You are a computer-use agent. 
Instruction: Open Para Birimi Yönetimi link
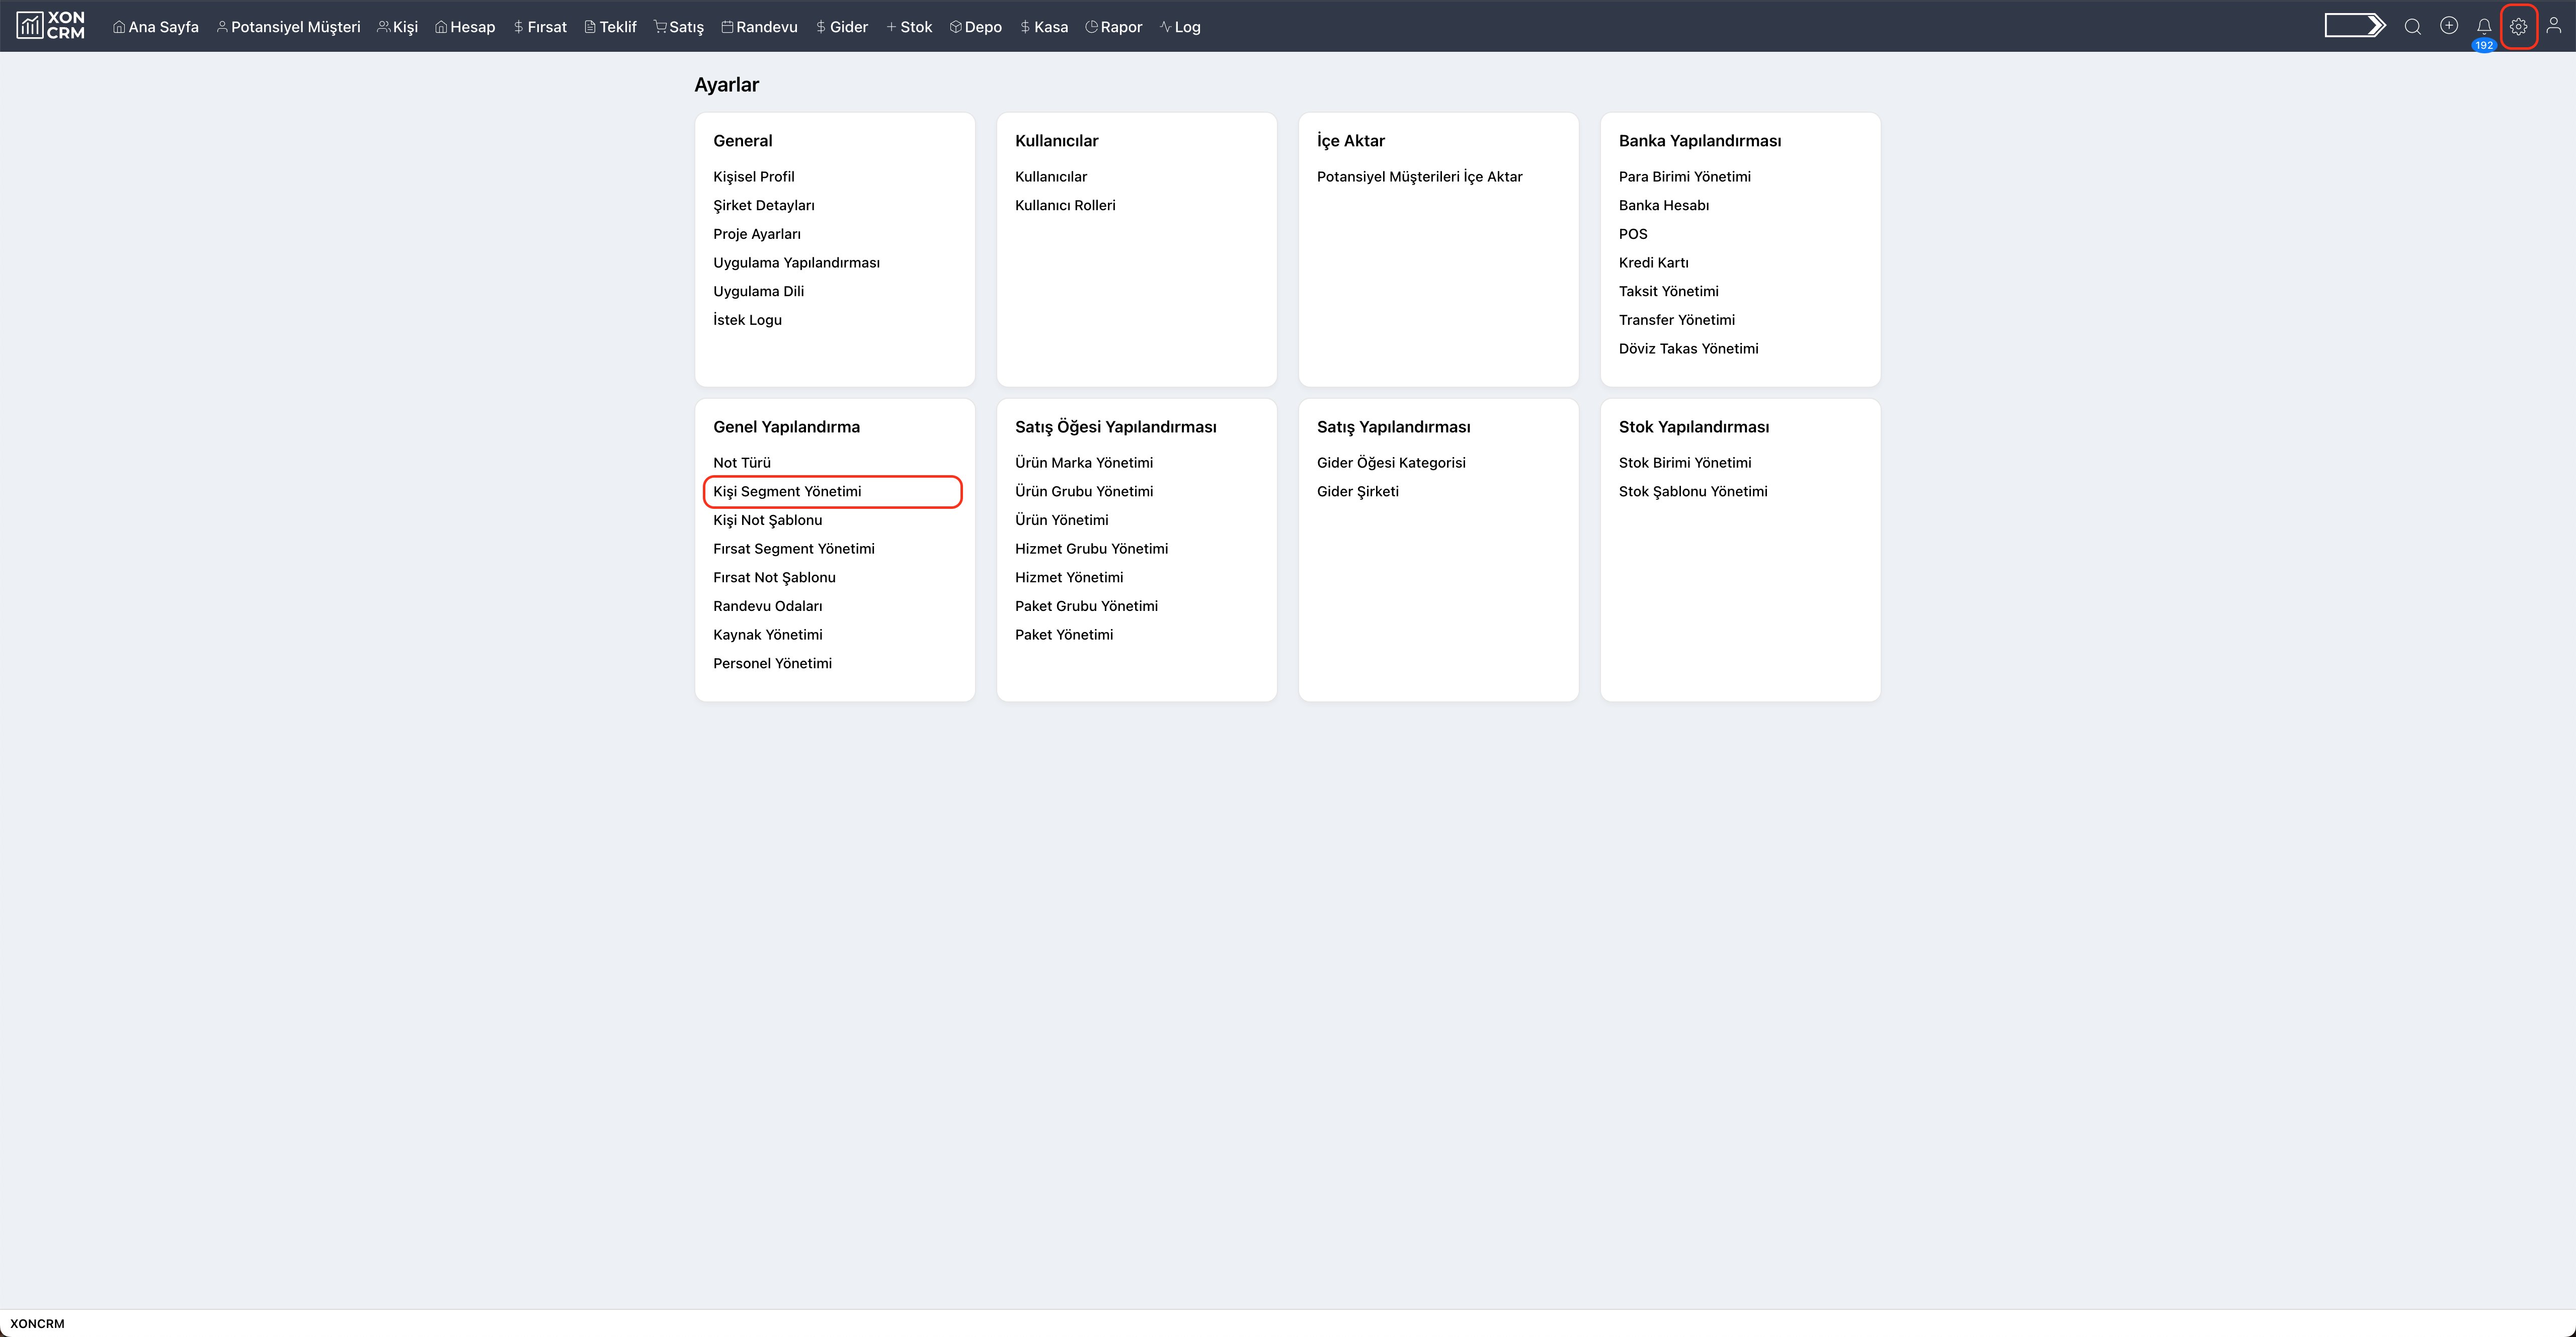coord(1685,177)
